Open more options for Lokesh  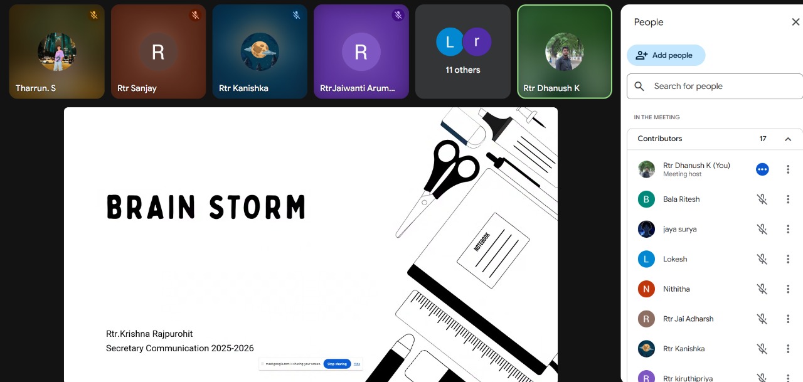(x=788, y=259)
